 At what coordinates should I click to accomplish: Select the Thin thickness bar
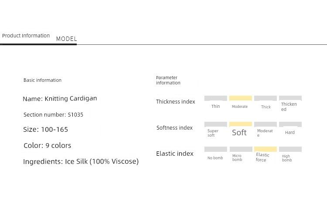pos(215,98)
